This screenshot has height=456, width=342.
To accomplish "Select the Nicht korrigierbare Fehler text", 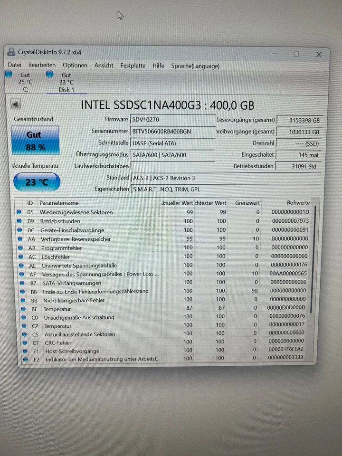I will tap(74, 300).
